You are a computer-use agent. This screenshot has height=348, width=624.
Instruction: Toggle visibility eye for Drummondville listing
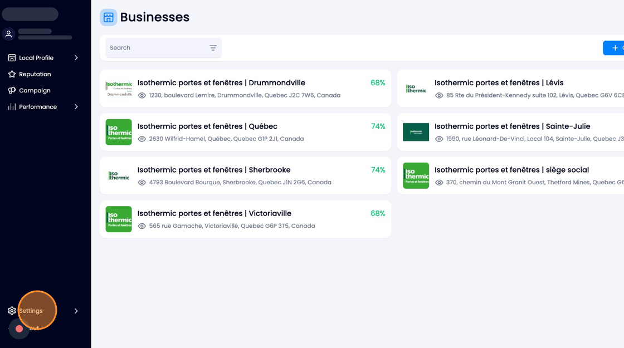pyautogui.click(x=142, y=95)
